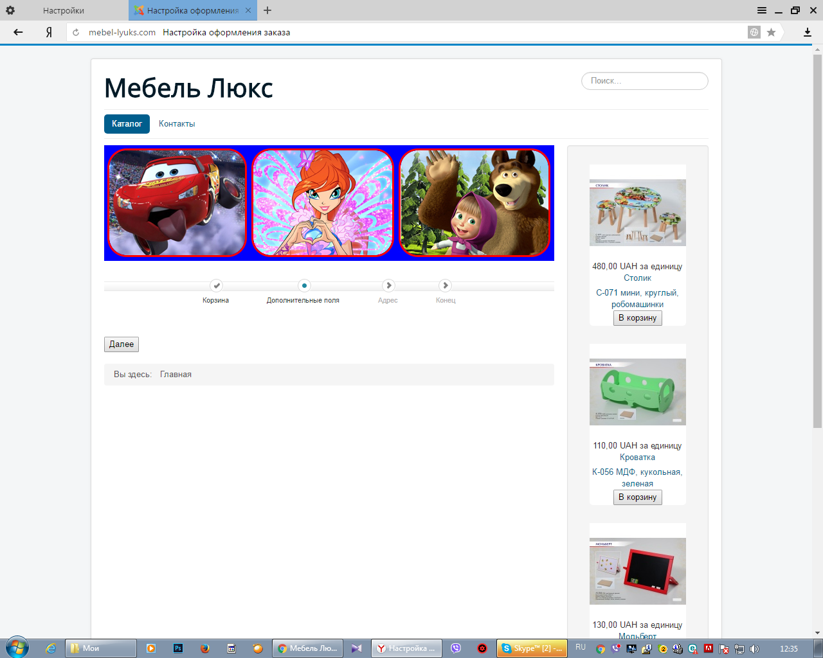
Task: Launch Internet Explorer from the taskbar
Action: pyautogui.click(x=51, y=648)
